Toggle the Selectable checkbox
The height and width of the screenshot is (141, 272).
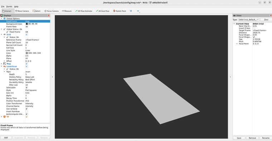[x=26, y=88]
